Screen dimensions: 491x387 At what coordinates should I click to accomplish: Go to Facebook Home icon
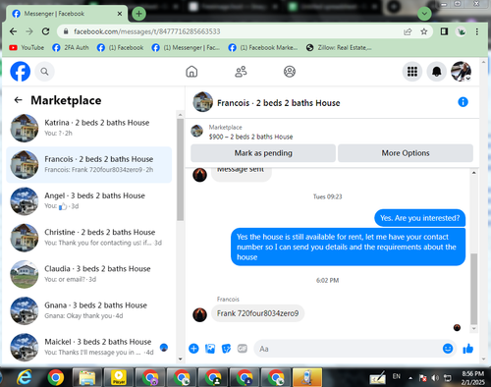(x=191, y=72)
